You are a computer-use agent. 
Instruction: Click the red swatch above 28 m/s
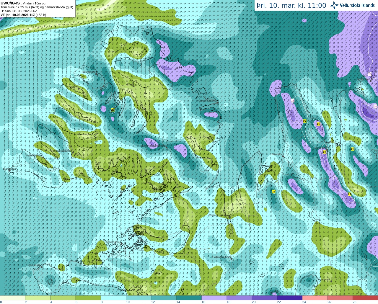pos(365,298)
